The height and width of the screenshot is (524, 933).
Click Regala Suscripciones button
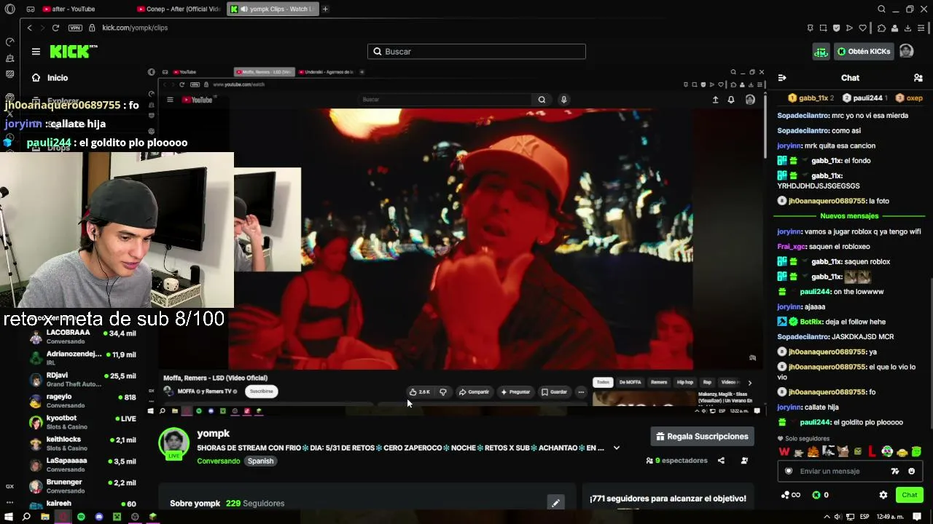tap(703, 437)
